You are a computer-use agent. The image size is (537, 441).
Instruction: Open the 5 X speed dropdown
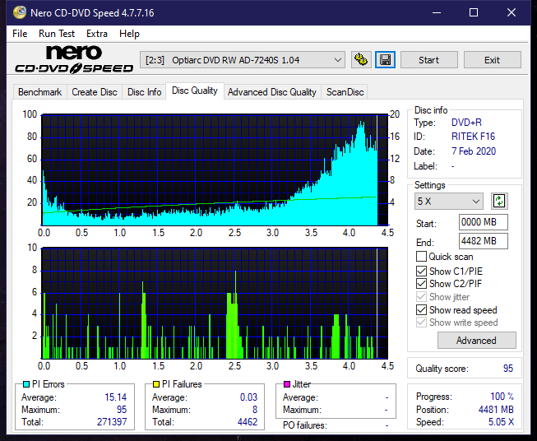pos(449,201)
